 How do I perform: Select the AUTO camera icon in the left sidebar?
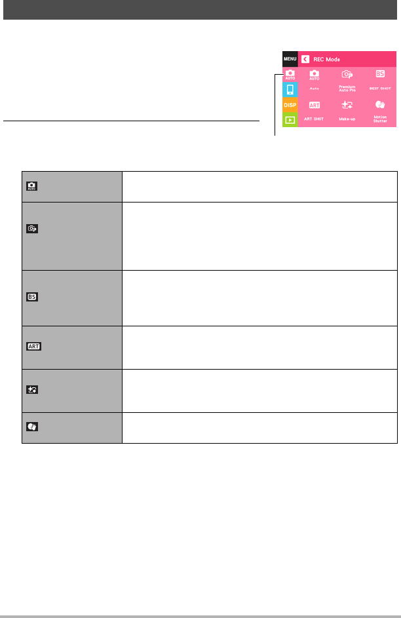[290, 74]
